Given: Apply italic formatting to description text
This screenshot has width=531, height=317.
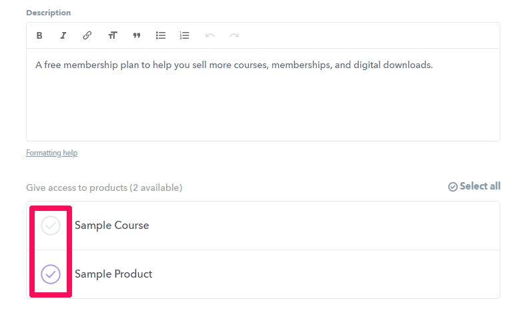Looking at the screenshot, I should point(63,35).
